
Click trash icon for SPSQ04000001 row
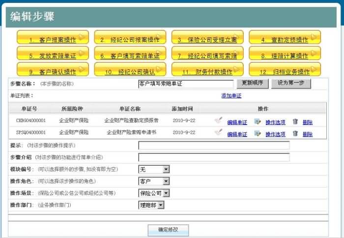295,133
